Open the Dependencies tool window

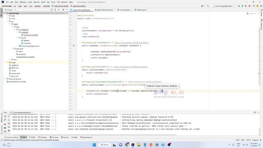[86, 137]
